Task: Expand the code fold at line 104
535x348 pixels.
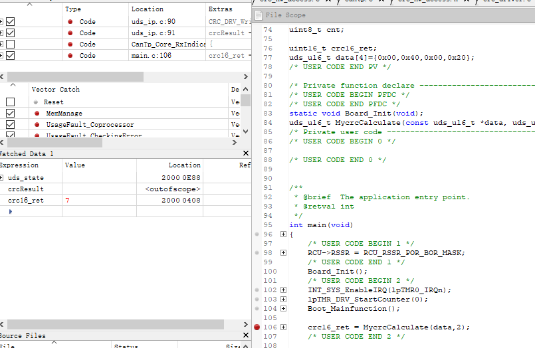Action: [283, 308]
